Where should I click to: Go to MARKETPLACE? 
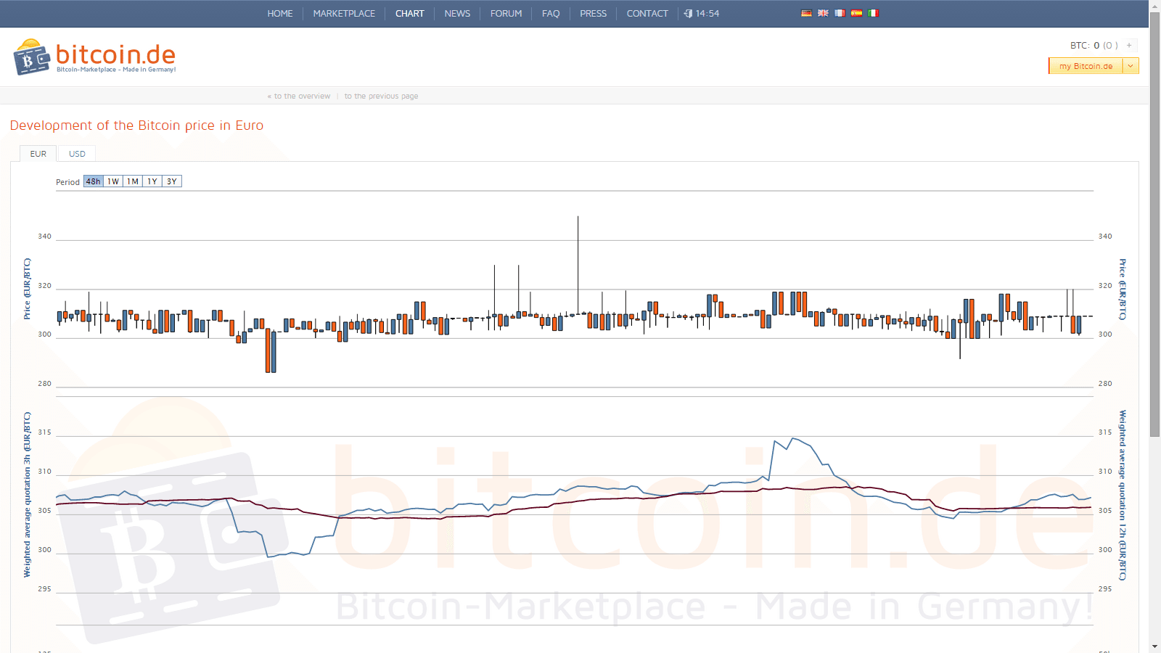[344, 13]
